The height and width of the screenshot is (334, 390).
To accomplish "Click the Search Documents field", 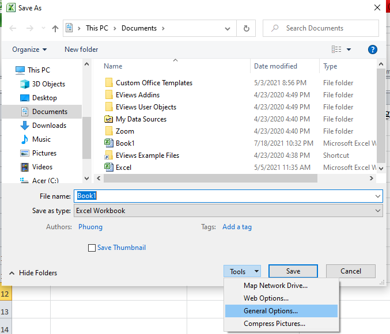I will [321, 28].
